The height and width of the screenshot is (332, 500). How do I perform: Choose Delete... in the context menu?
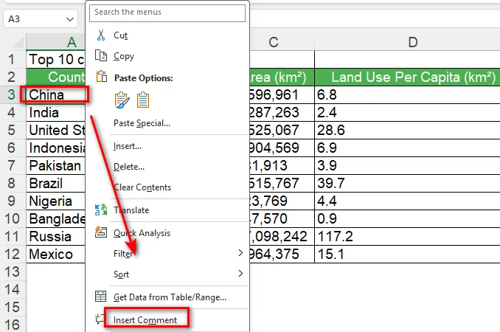pyautogui.click(x=129, y=167)
